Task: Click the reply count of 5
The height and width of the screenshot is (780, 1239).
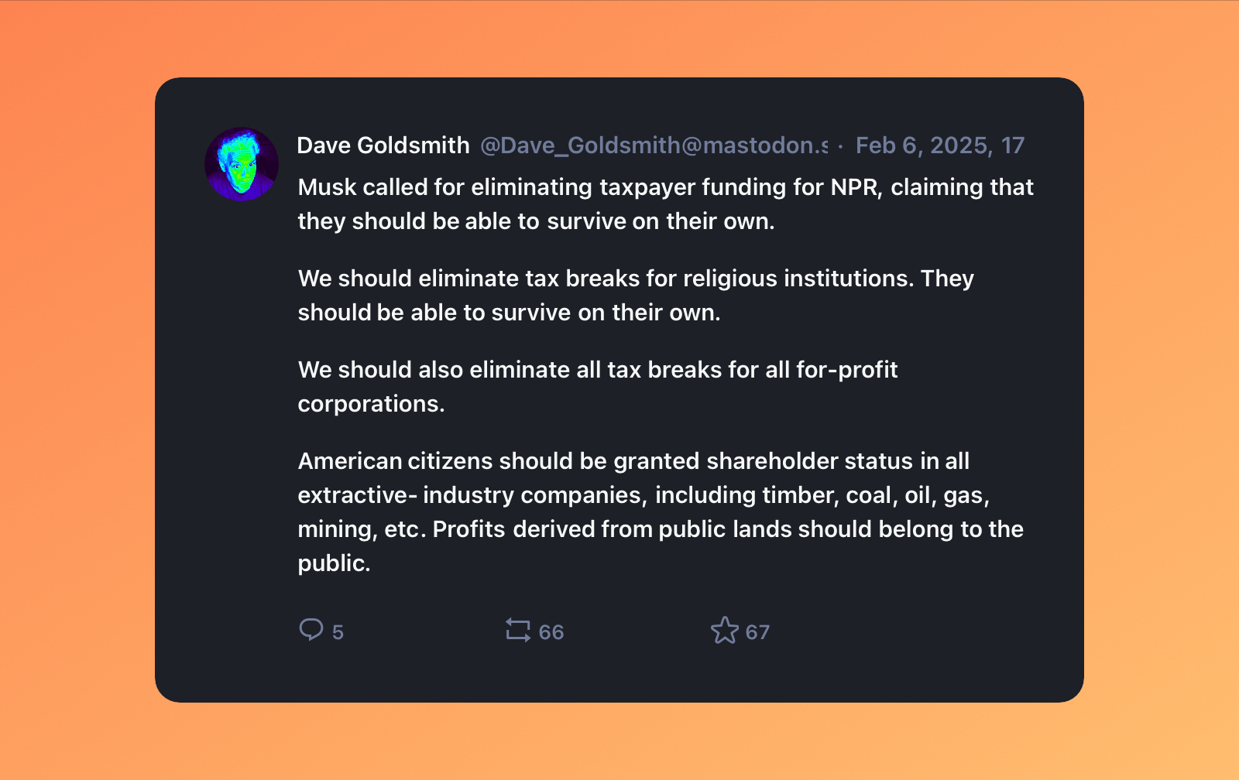Action: (338, 632)
